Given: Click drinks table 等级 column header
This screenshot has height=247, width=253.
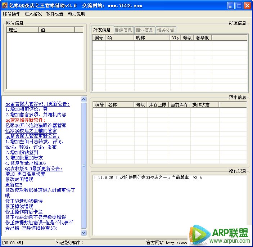Looking at the screenshot, I should [141, 105].
